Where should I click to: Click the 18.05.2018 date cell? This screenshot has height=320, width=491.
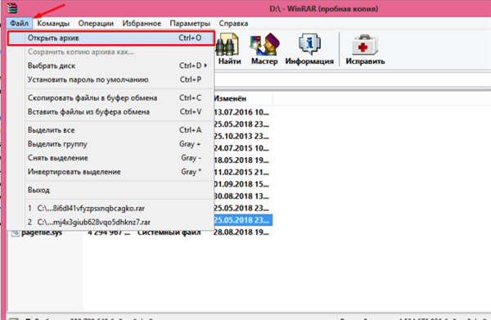tap(241, 160)
